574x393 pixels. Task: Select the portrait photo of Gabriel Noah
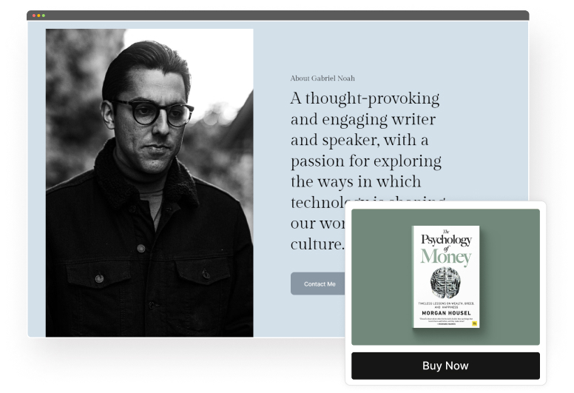(x=149, y=183)
